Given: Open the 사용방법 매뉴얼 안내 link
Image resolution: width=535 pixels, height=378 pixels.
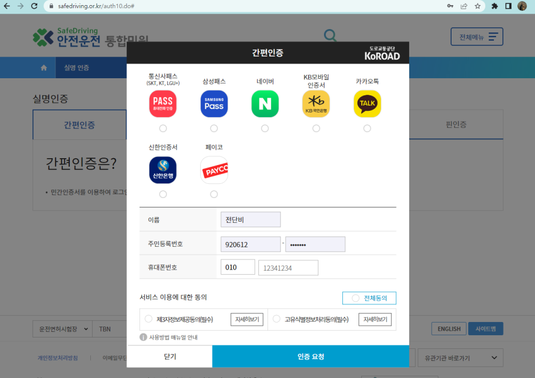Looking at the screenshot, I should (x=173, y=337).
